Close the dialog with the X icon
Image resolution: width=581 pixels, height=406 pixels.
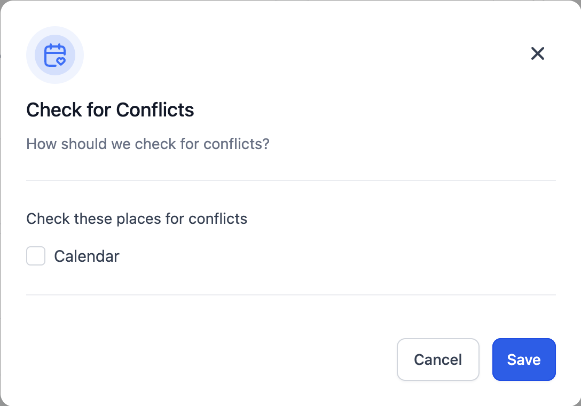click(x=537, y=53)
